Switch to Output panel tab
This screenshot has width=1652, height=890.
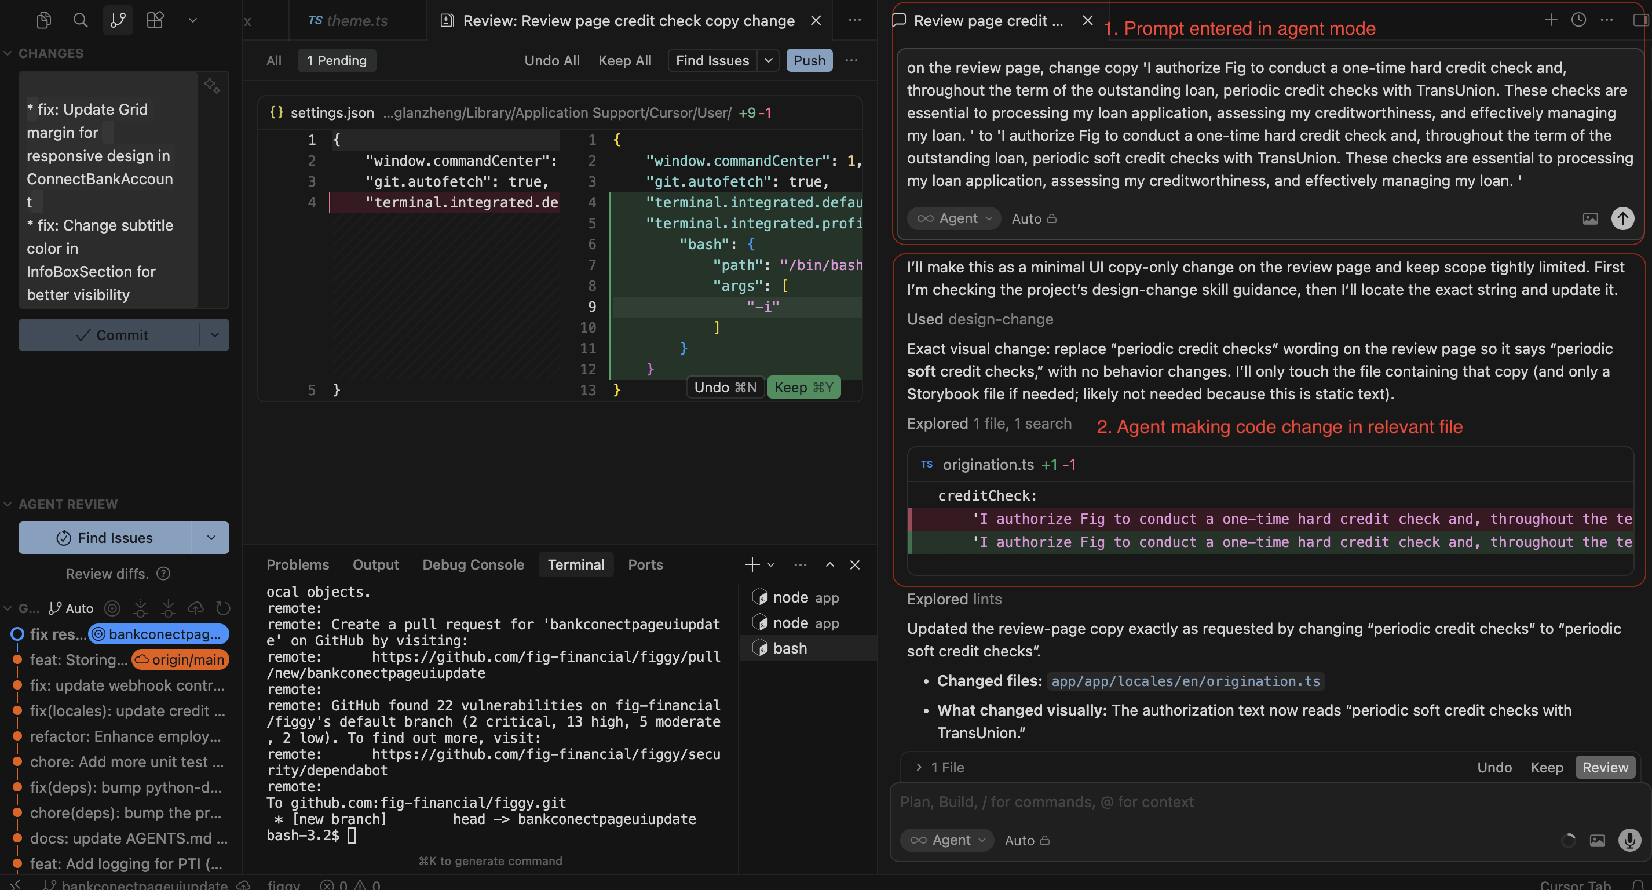click(376, 565)
